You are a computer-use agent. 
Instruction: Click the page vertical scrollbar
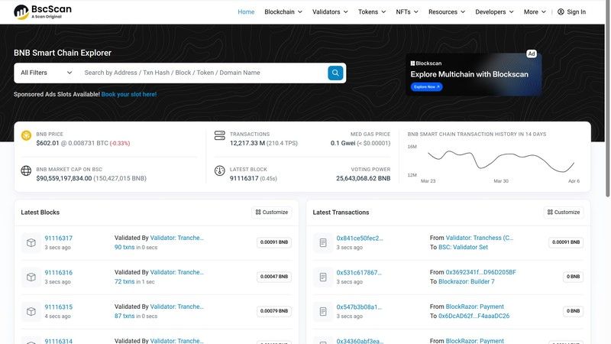coord(607,99)
